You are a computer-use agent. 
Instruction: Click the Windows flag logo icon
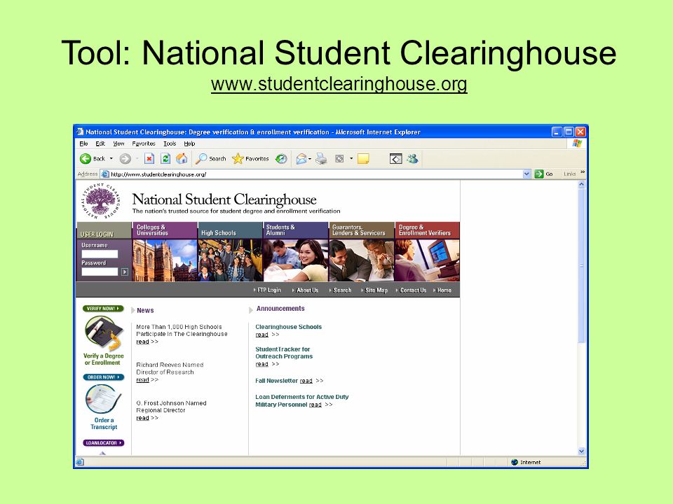point(577,143)
